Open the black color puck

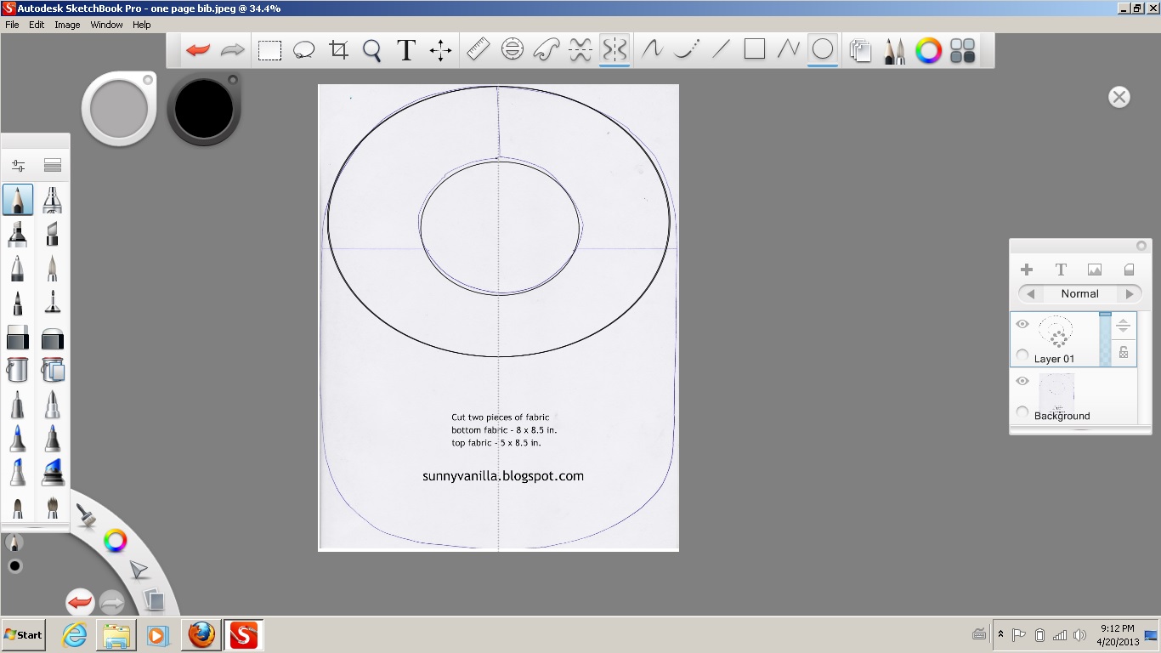205,109
